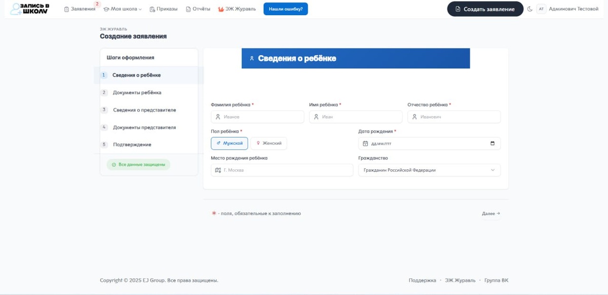This screenshot has height=295, width=608.
Task: Click the person icon in Сведения о ребёнке header
Action: [252, 58]
